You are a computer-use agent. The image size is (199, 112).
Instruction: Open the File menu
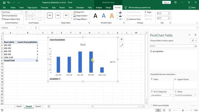tap(4, 7)
